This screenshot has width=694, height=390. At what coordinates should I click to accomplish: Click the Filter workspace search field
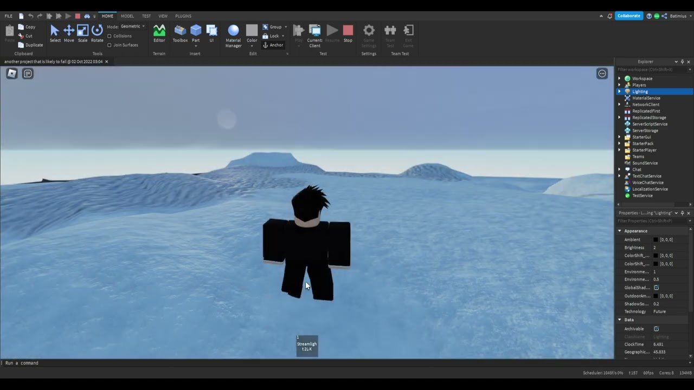(652, 69)
